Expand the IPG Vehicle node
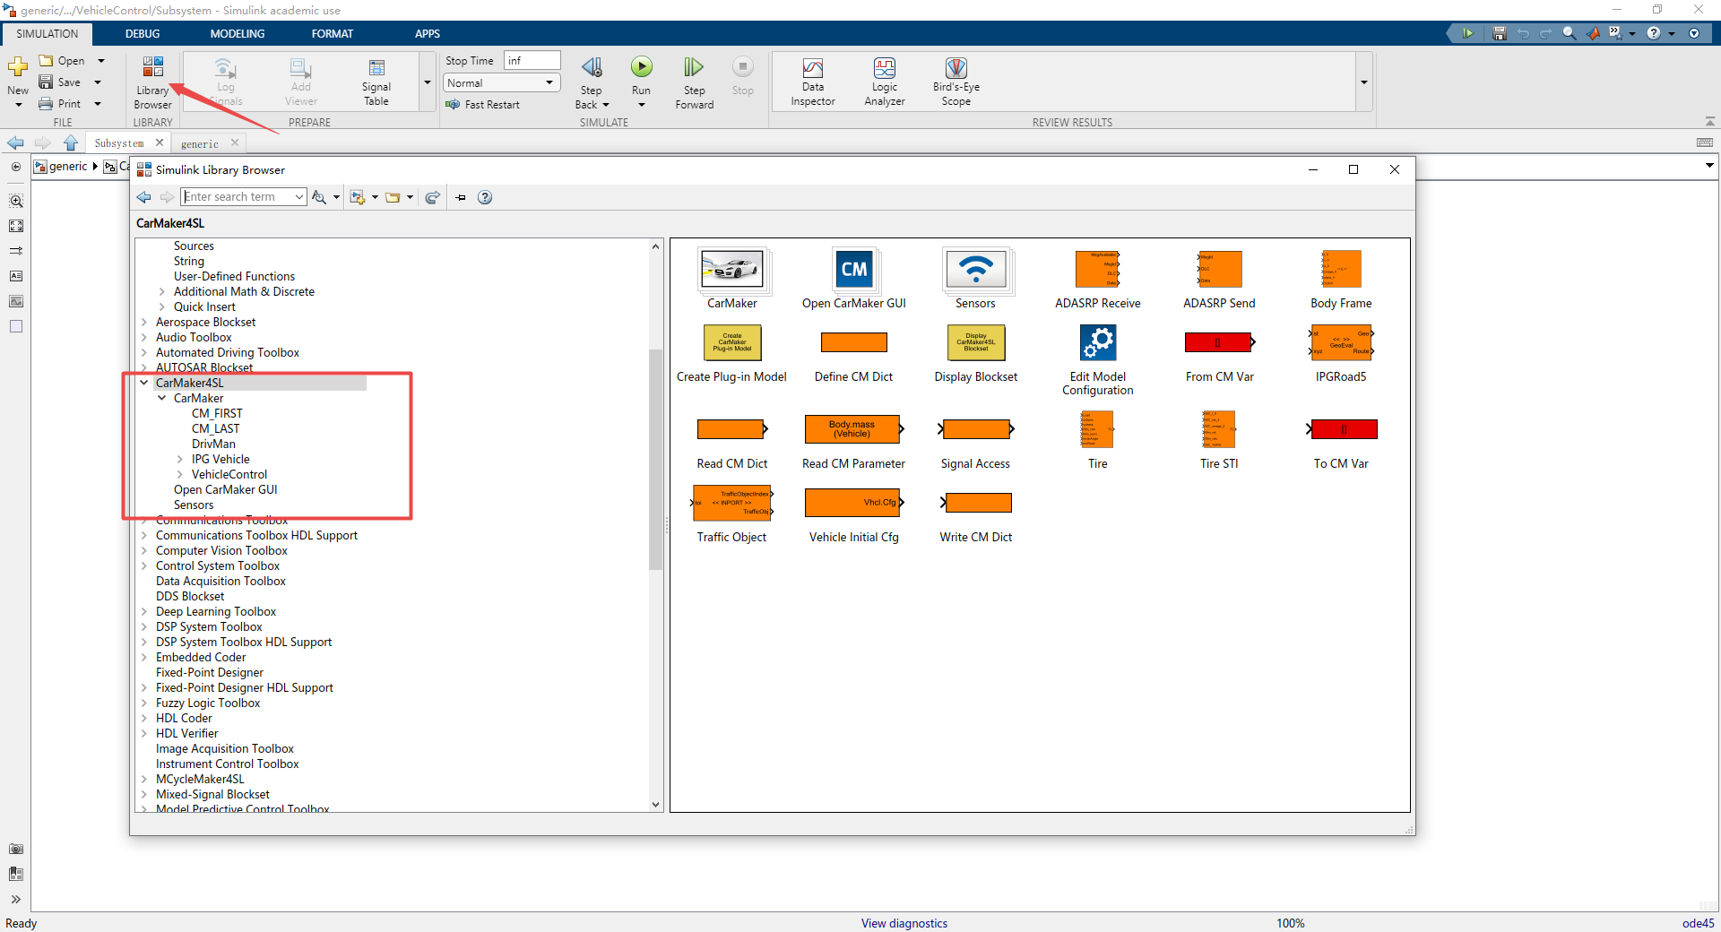This screenshot has height=932, width=1721. click(x=180, y=459)
